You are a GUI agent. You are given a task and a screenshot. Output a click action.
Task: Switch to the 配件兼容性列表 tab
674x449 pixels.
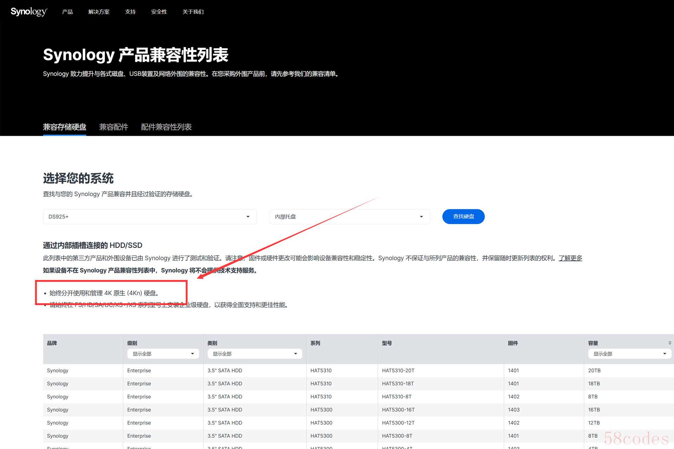tap(166, 127)
